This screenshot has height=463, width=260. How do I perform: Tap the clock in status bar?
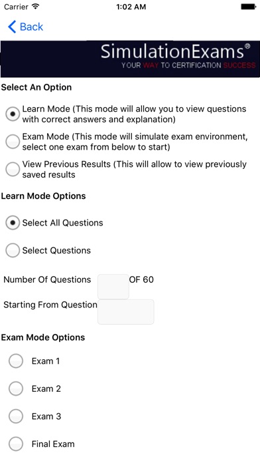coord(131,7)
